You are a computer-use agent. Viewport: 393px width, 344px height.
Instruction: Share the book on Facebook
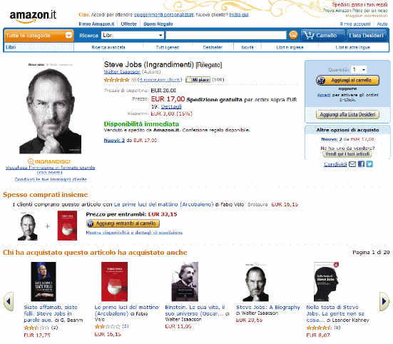pyautogui.click(x=361, y=164)
